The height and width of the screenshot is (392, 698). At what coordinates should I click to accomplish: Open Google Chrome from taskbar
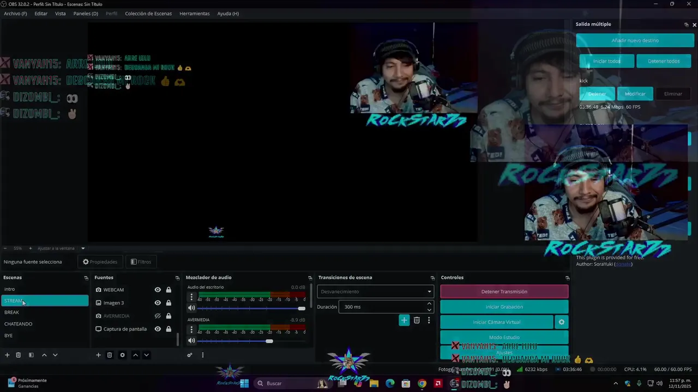pyautogui.click(x=422, y=383)
